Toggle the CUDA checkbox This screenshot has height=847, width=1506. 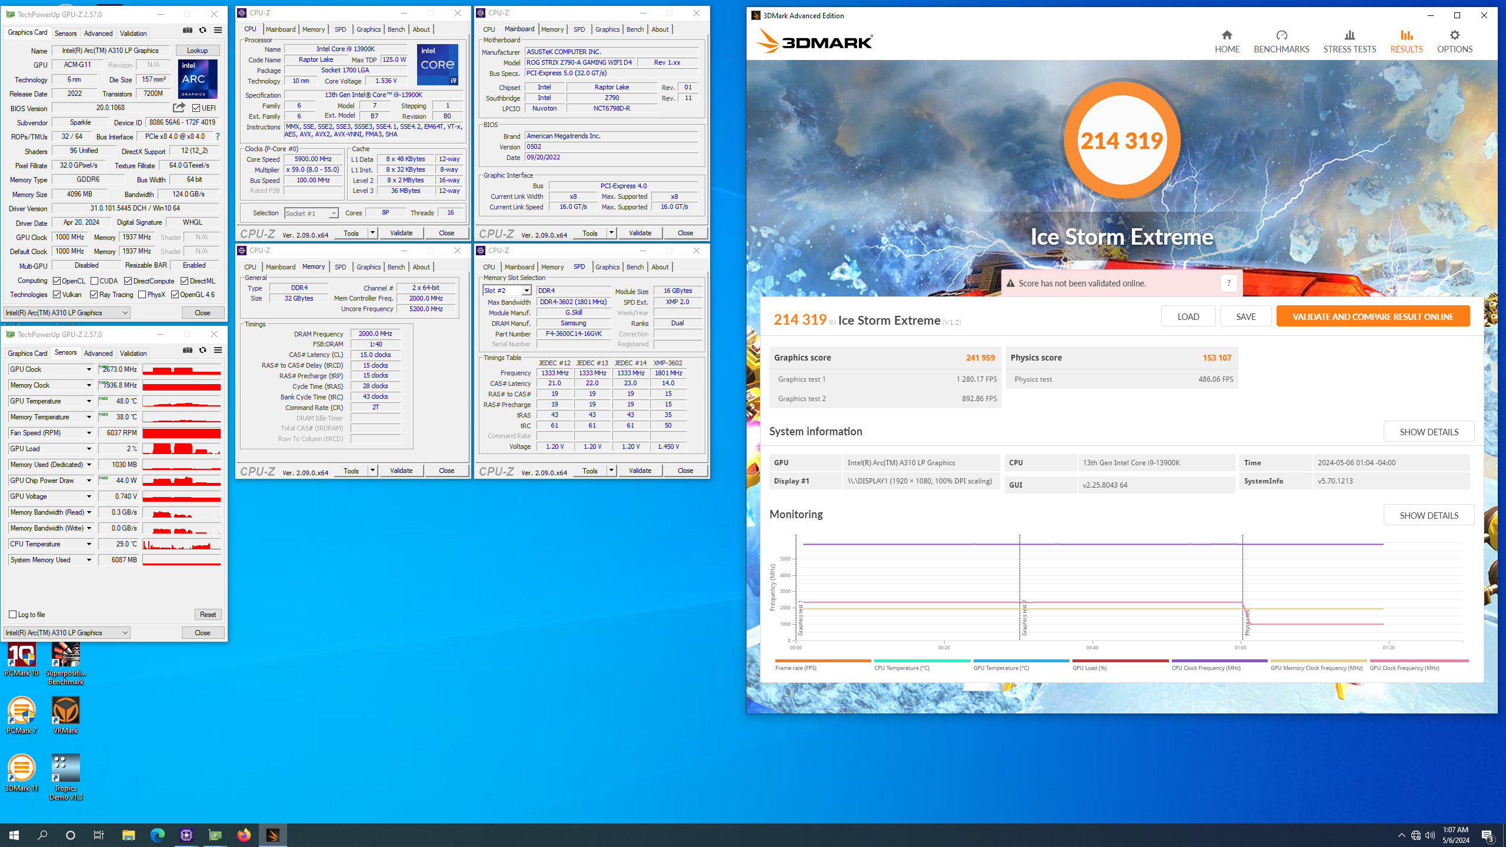pos(94,281)
